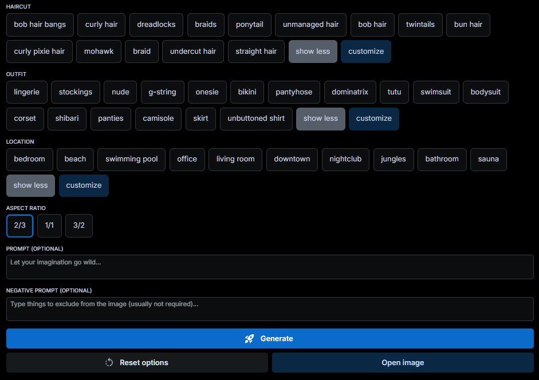Select the 1/1 aspect ratio
Screen dimensions: 539x380
(49, 225)
